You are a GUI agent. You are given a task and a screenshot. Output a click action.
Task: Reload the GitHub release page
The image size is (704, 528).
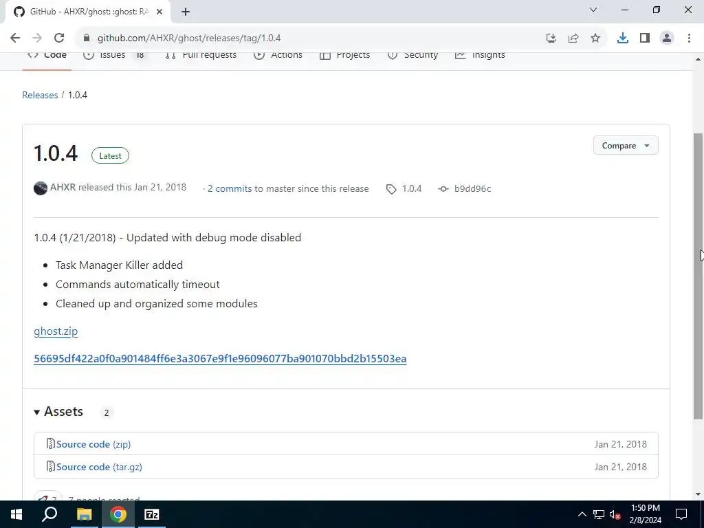[59, 38]
